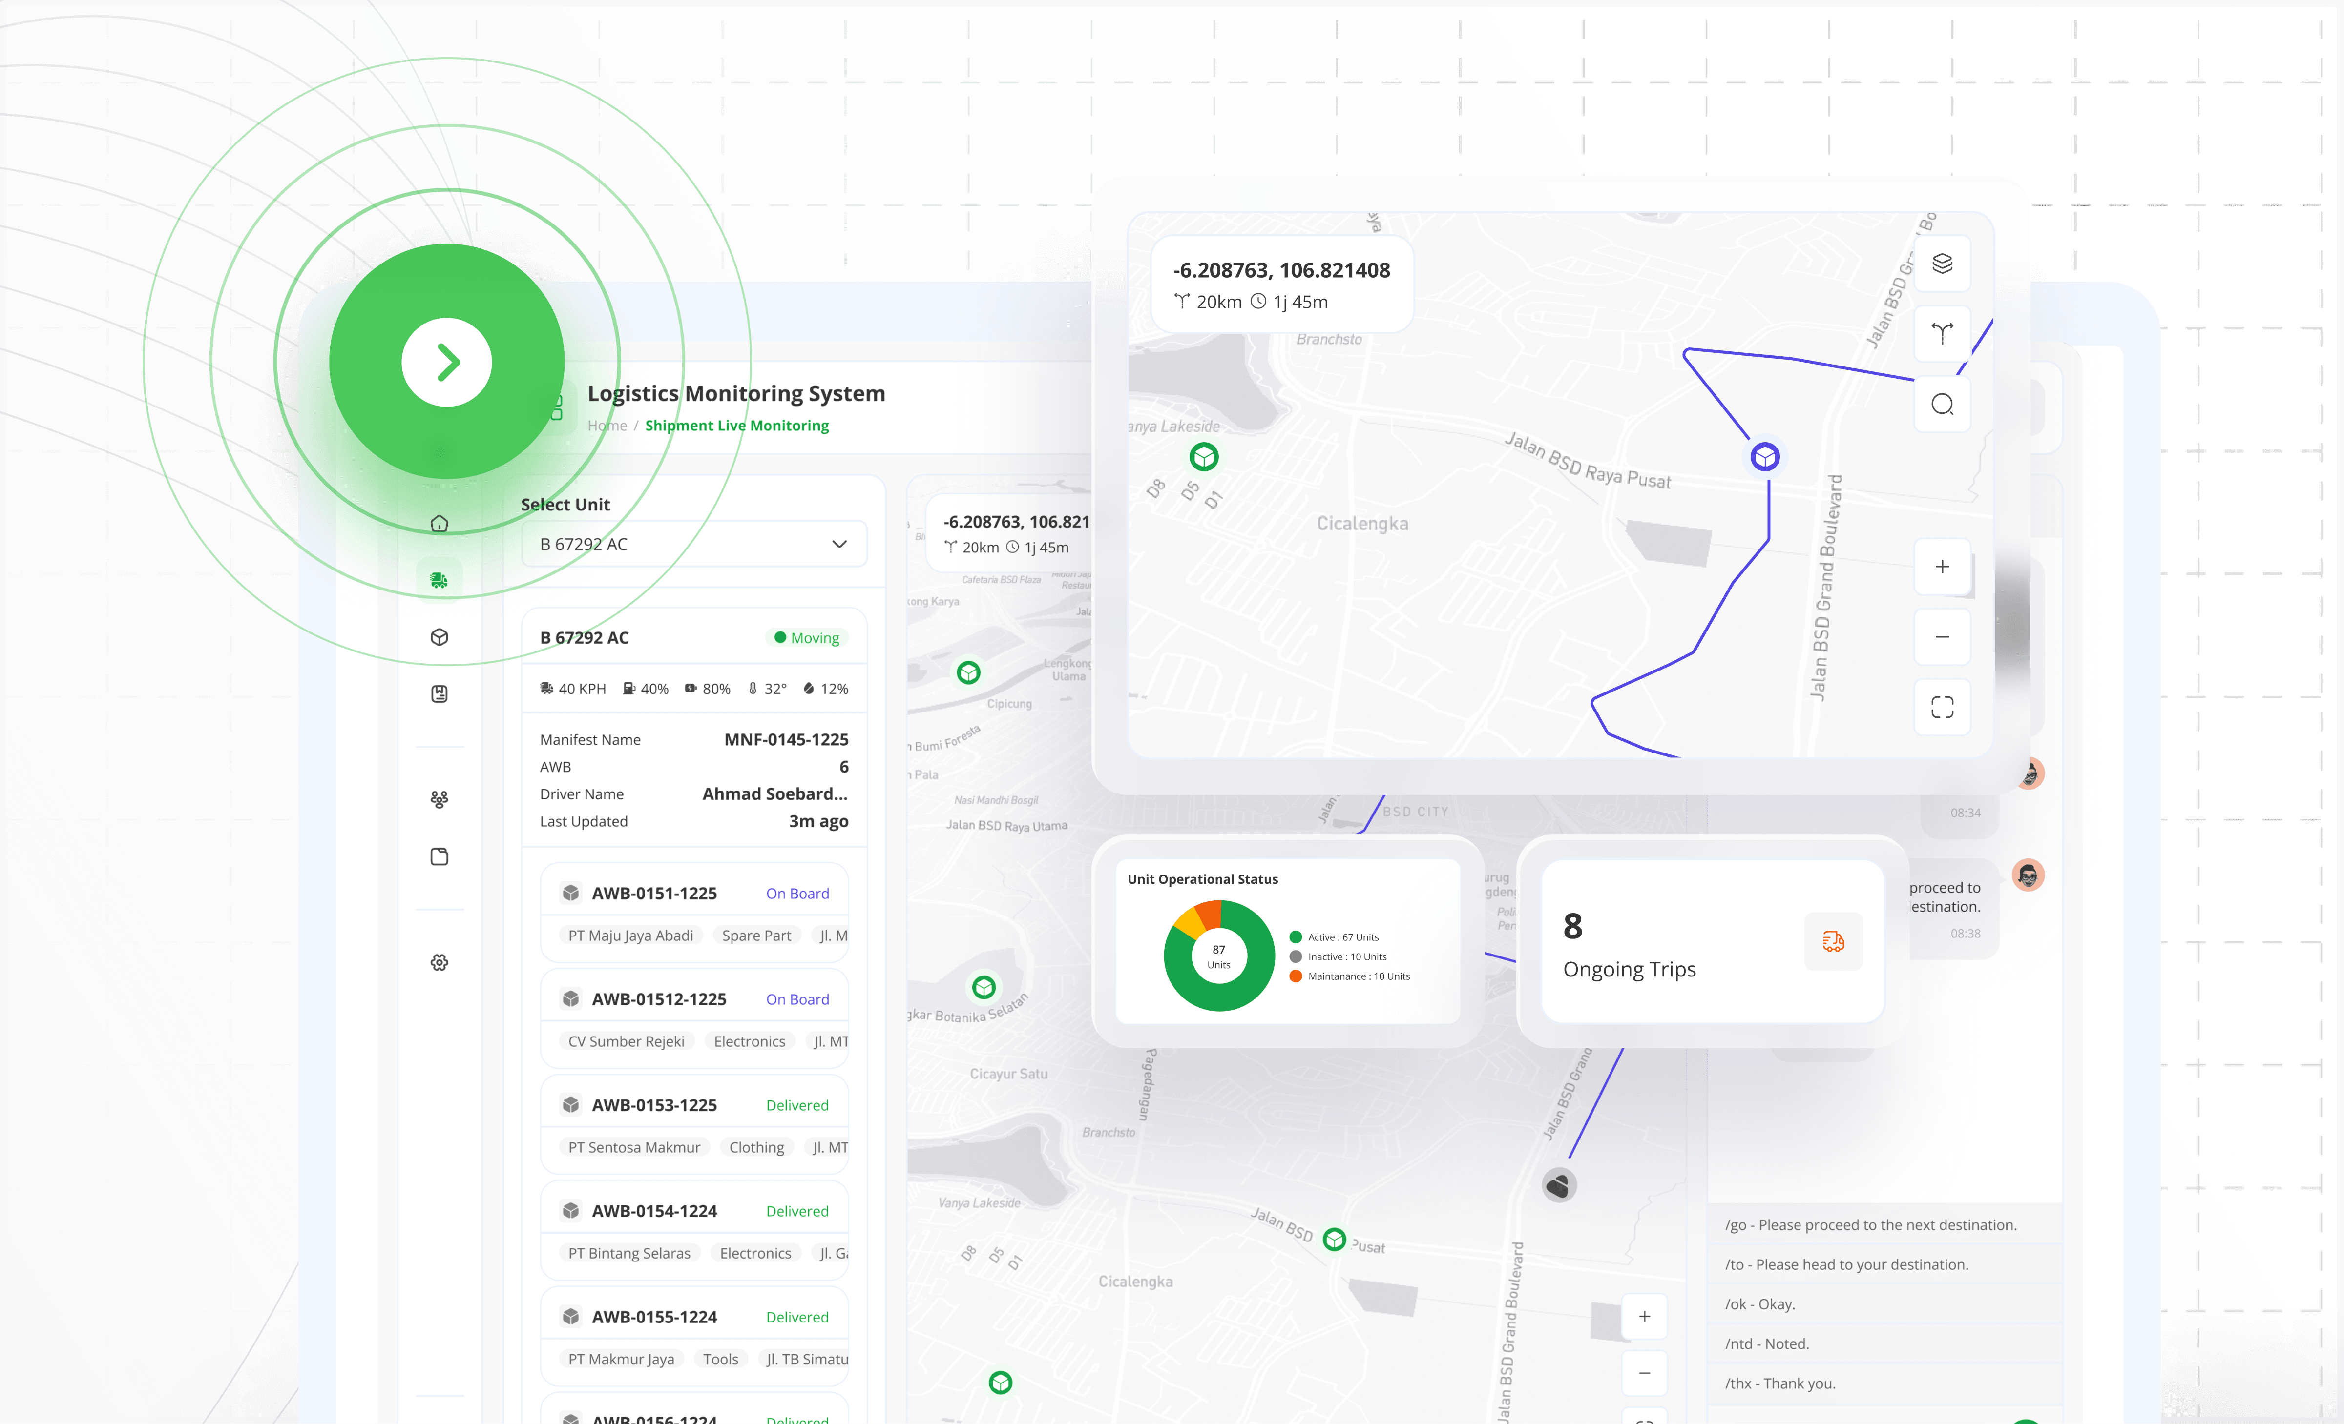Open the team group sidebar icon
This screenshot has height=1424, width=2344.
point(439,799)
